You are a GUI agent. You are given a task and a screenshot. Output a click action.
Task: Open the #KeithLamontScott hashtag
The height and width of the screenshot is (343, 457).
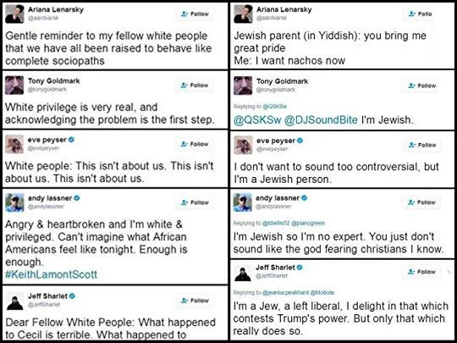[x=51, y=274]
